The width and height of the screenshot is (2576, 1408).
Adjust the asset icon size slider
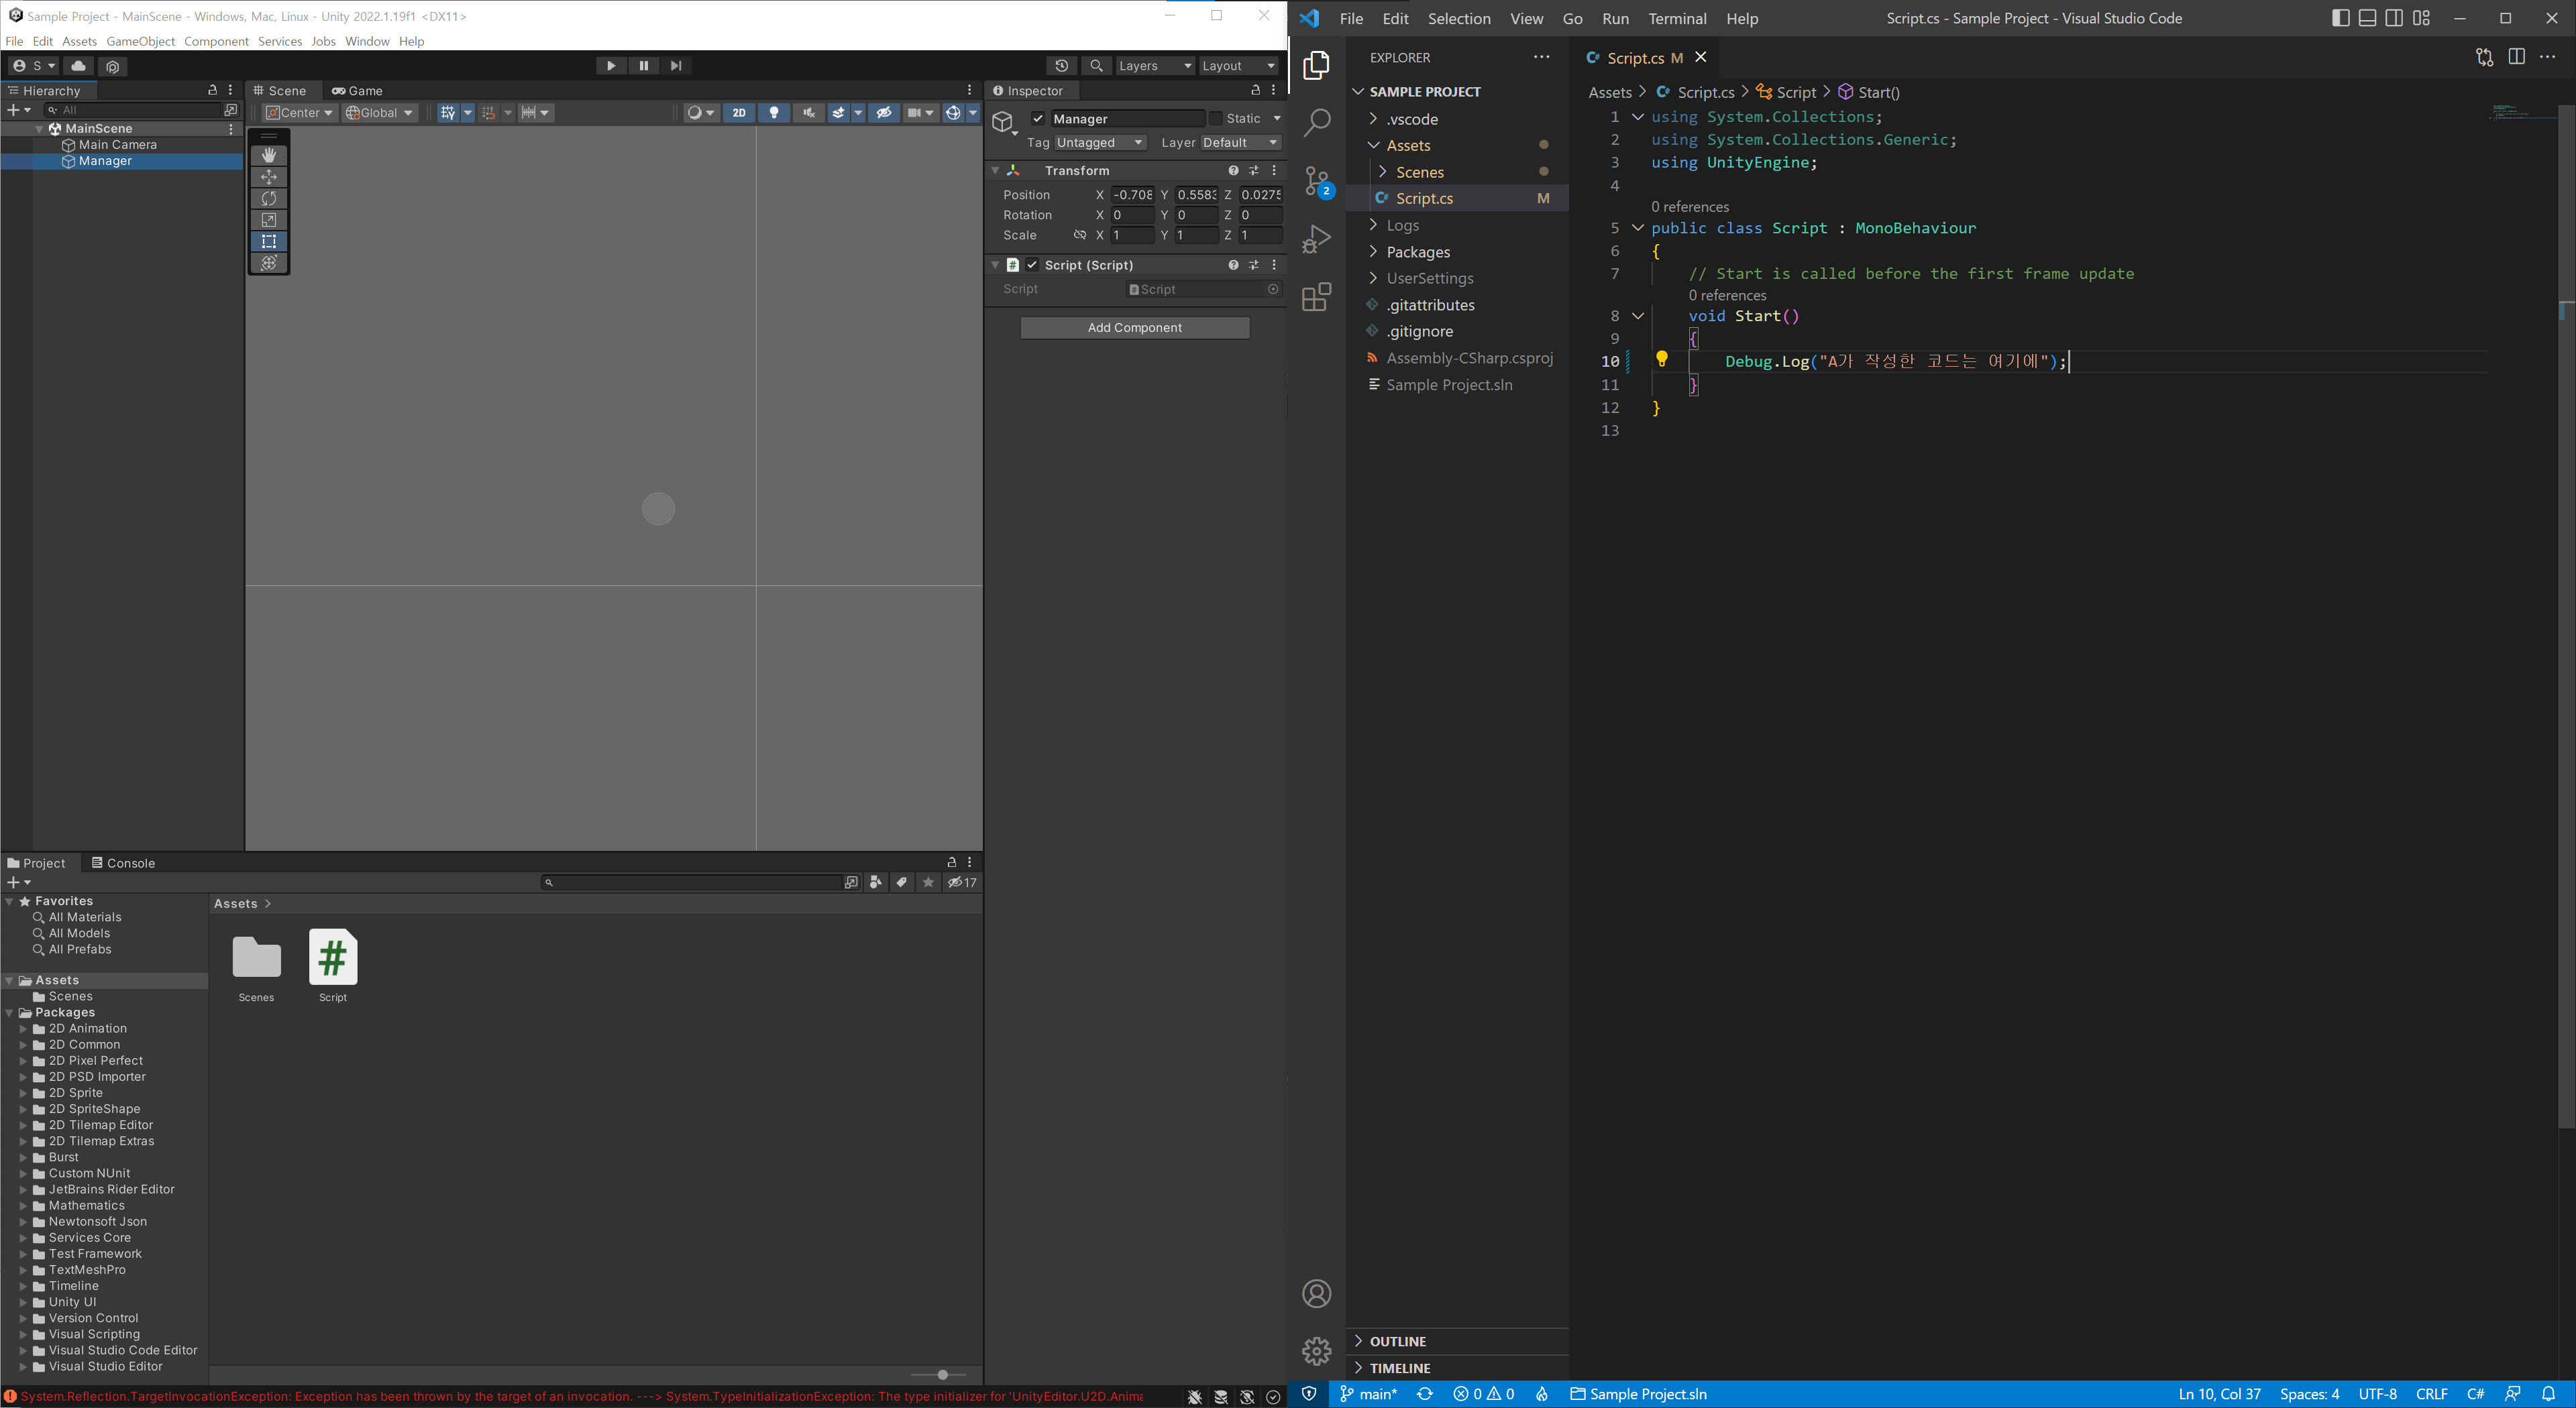(942, 1375)
